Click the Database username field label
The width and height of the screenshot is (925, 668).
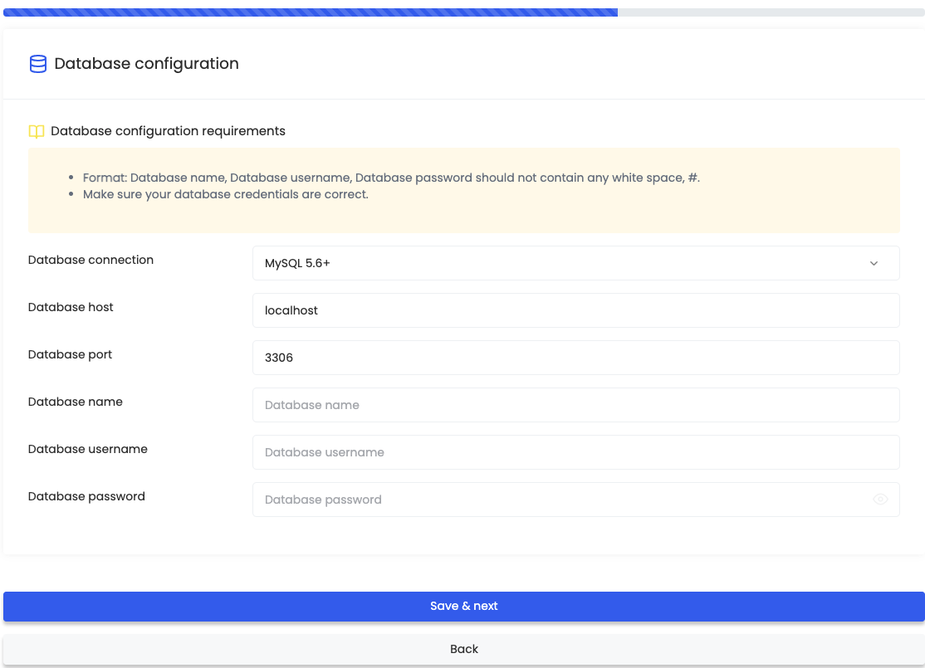[x=87, y=449]
